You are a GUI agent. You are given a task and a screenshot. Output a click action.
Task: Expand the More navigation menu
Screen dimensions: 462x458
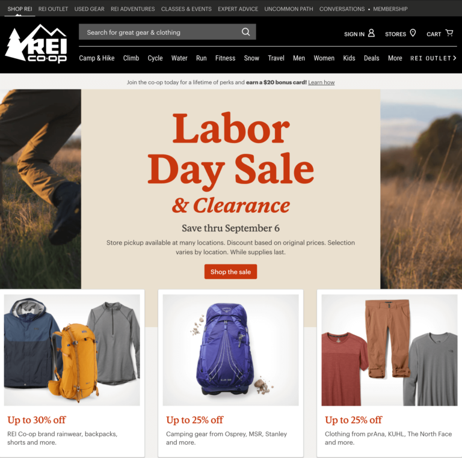coord(395,58)
